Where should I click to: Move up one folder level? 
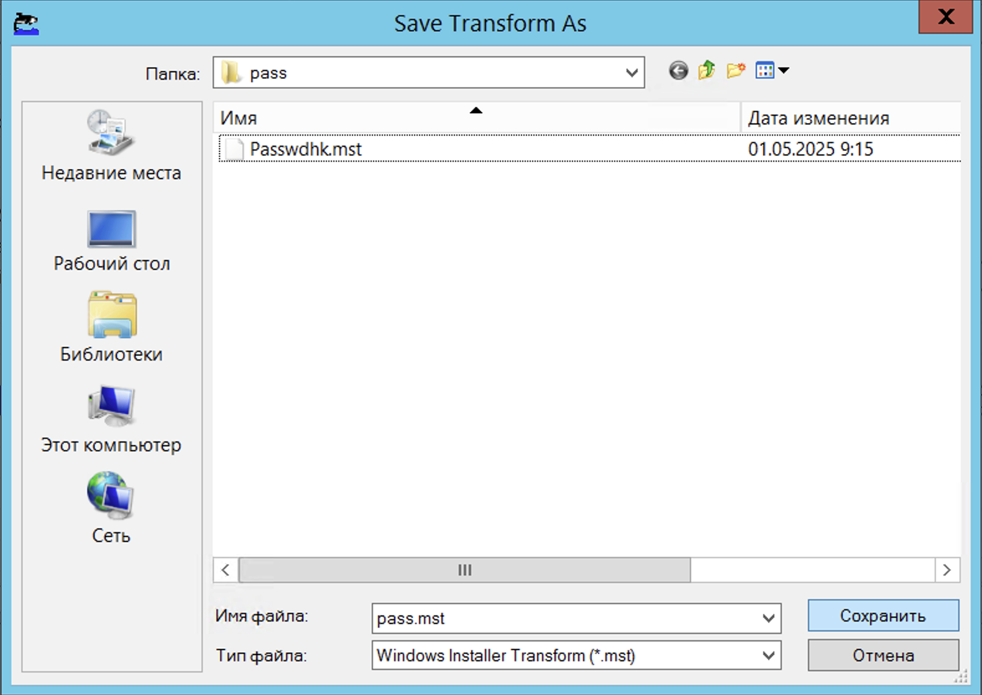click(707, 71)
